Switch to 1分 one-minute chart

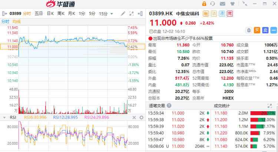pos(82,13)
